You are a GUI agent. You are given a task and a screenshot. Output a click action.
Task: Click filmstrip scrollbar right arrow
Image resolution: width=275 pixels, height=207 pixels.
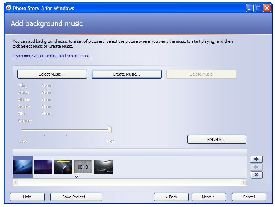pyautogui.click(x=243, y=182)
